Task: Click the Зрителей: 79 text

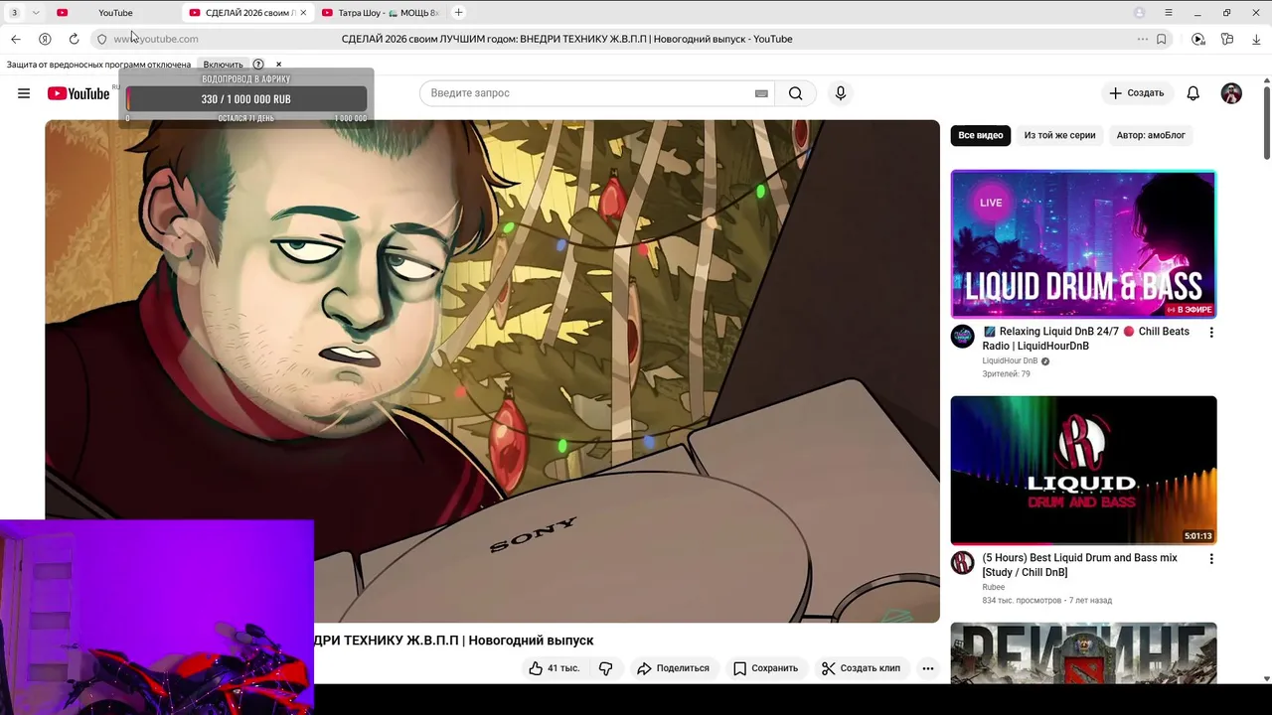Action: [x=1007, y=374]
